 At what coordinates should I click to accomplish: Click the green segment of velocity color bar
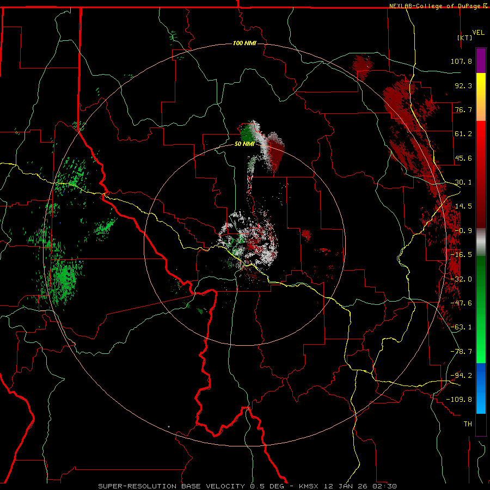[x=481, y=309]
